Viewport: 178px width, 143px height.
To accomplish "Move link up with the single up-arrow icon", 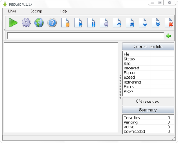I will tap(117, 23).
